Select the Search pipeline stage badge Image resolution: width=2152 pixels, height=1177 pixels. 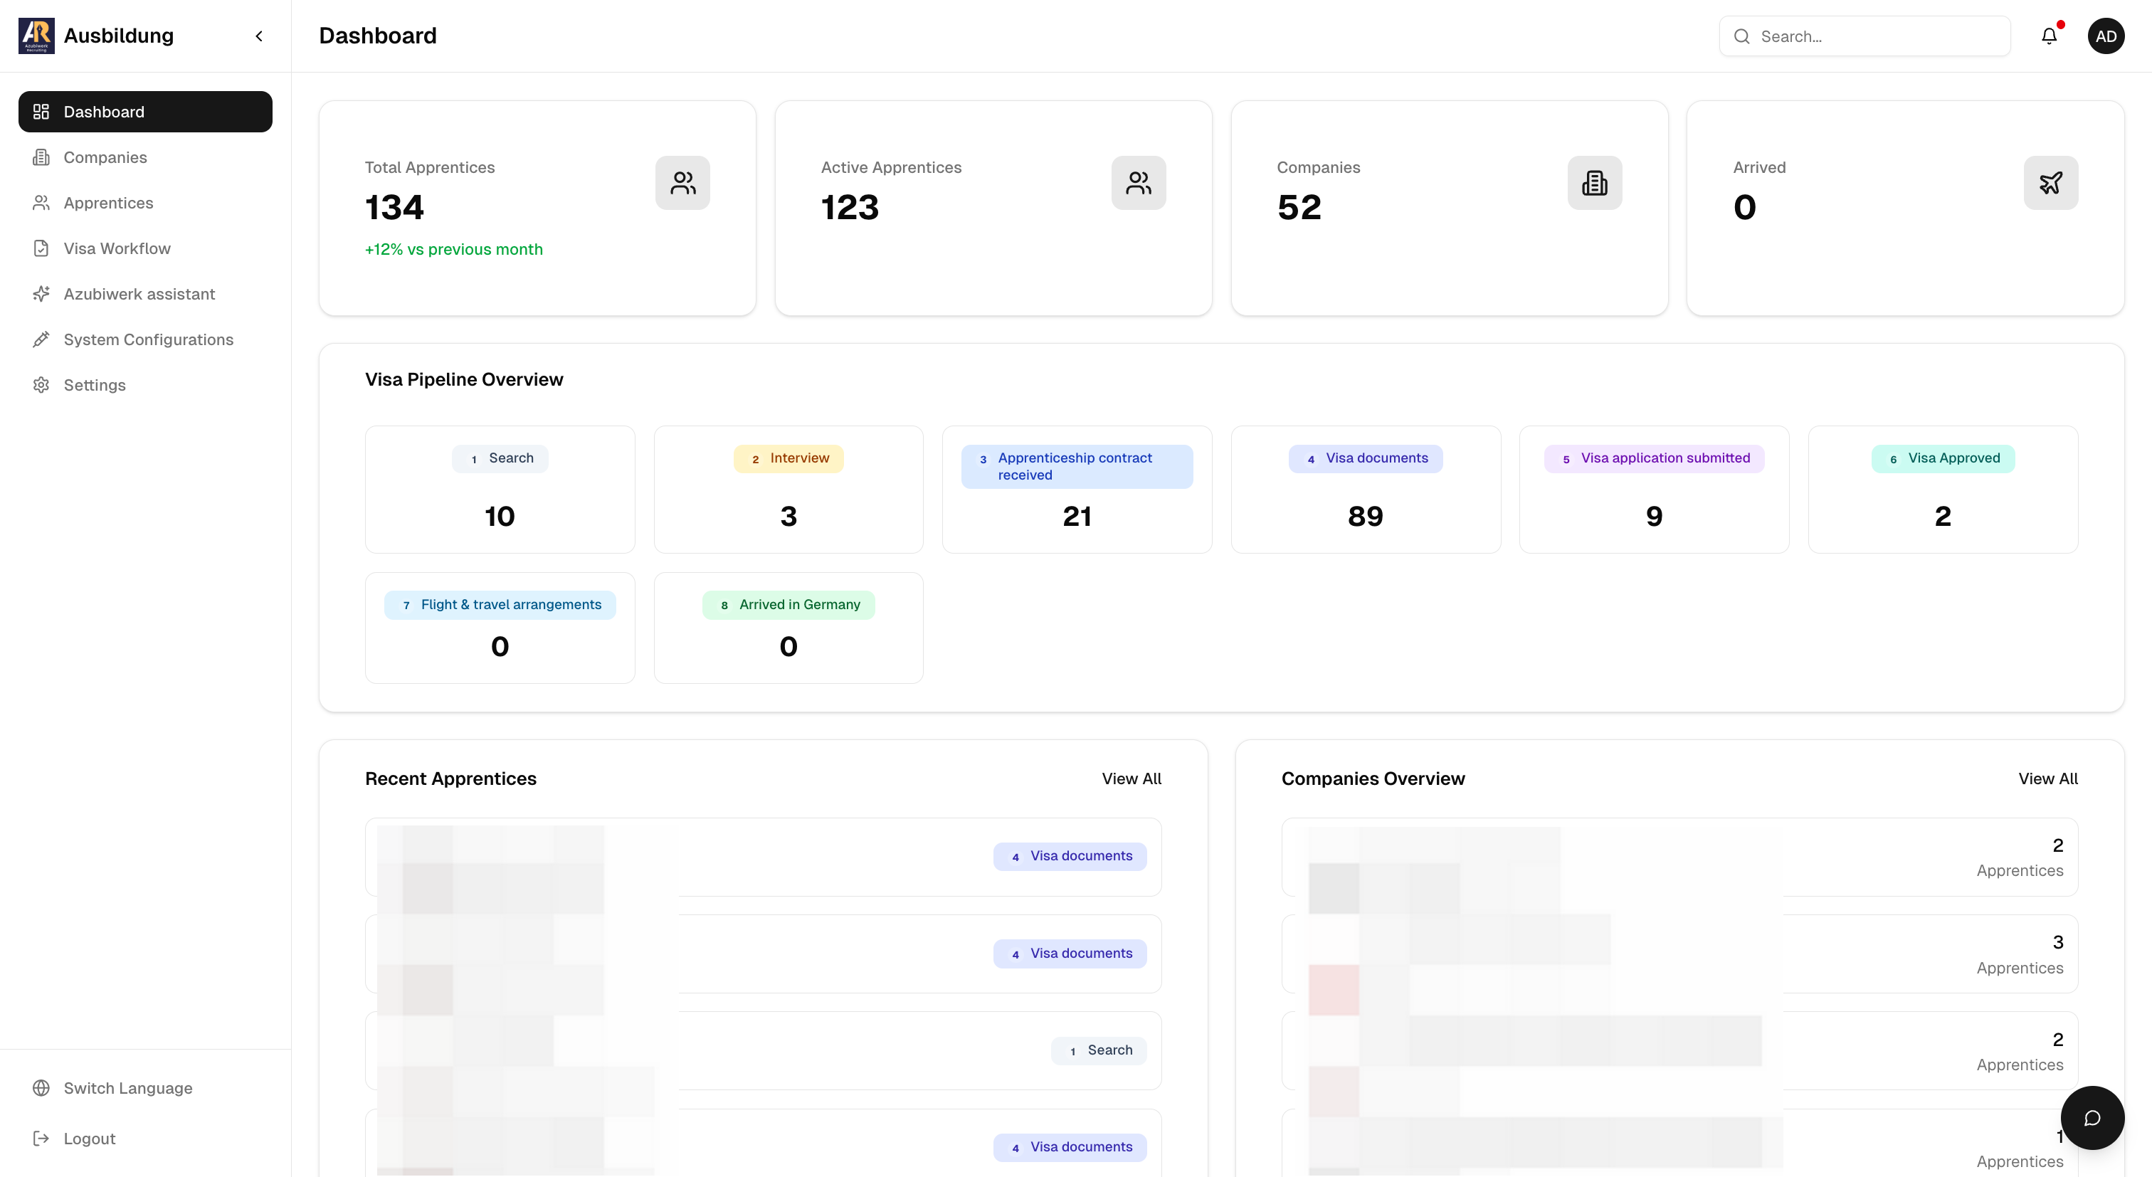point(500,458)
